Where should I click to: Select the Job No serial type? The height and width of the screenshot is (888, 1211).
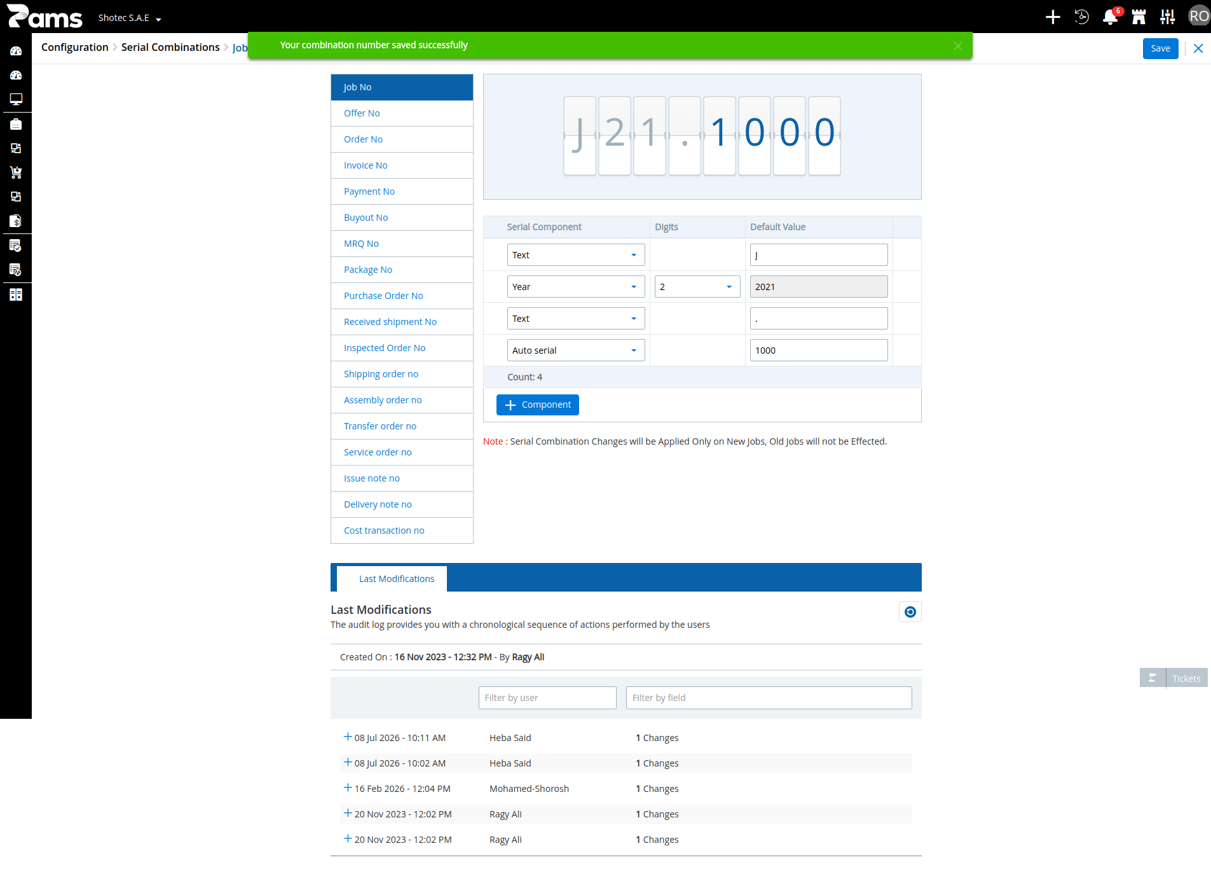point(402,87)
